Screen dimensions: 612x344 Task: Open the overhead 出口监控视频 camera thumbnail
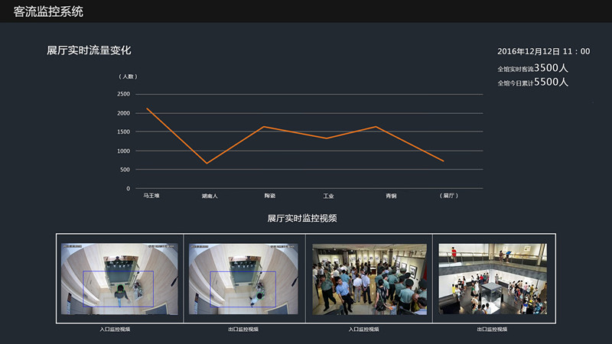pos(243,279)
